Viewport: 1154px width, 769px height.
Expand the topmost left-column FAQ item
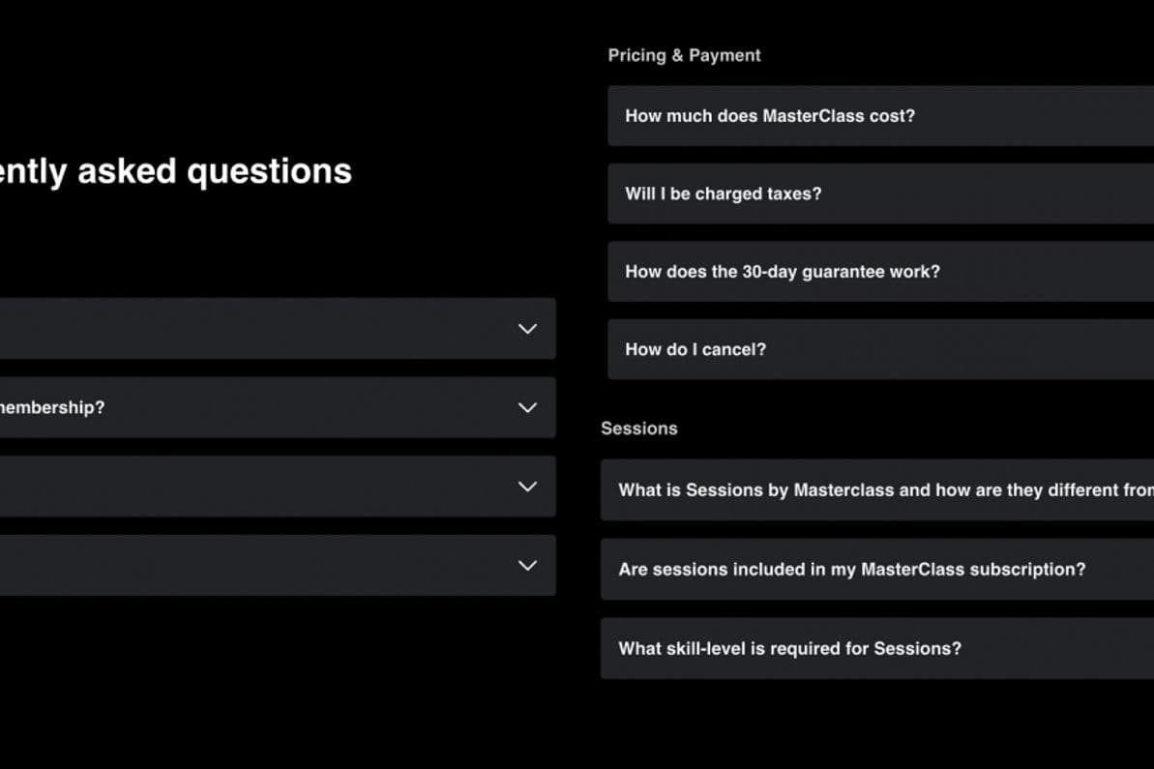271,329
